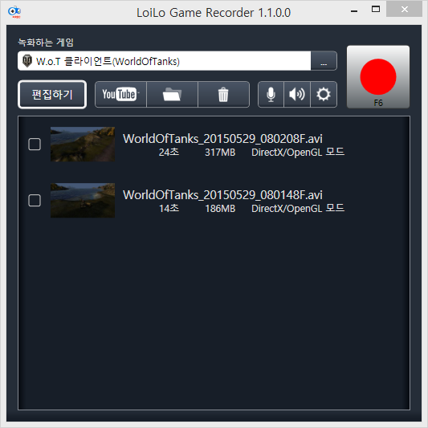Delete selected videos with the trash icon
Image resolution: width=428 pixels, height=428 pixels.
point(223,95)
